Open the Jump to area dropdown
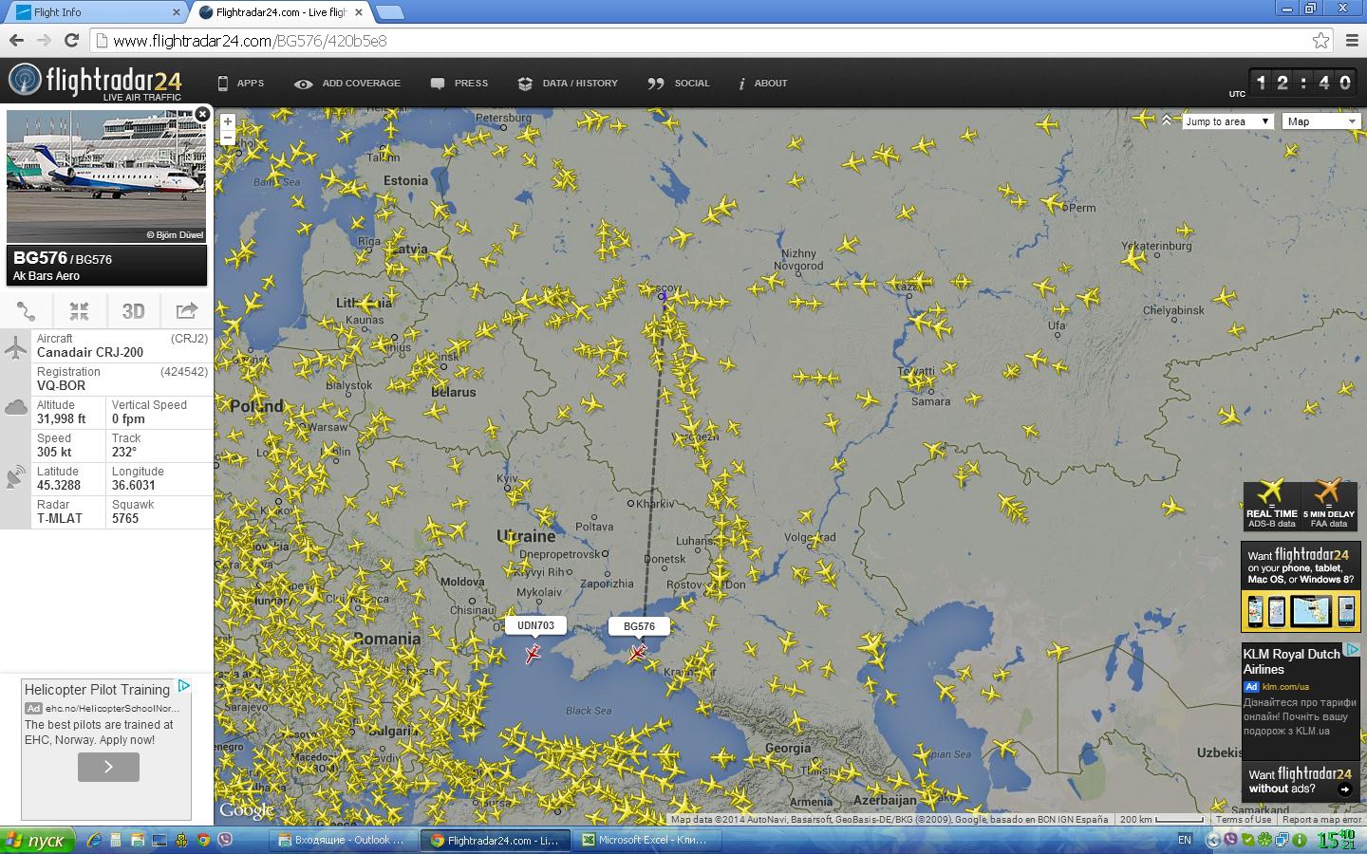Viewport: 1367px width, 854px height. [x=1227, y=121]
